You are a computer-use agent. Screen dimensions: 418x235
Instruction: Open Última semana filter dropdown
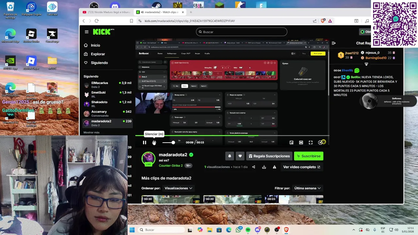pyautogui.click(x=308, y=188)
